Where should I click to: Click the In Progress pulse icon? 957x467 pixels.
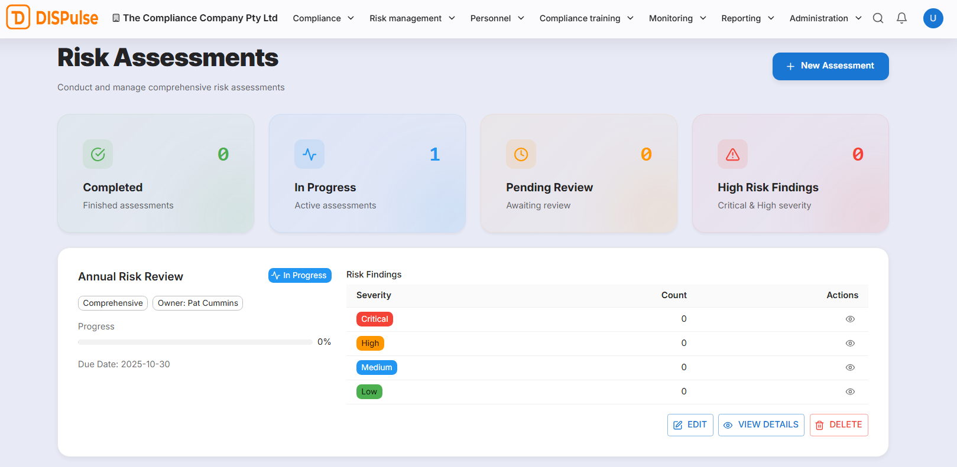[x=309, y=154]
